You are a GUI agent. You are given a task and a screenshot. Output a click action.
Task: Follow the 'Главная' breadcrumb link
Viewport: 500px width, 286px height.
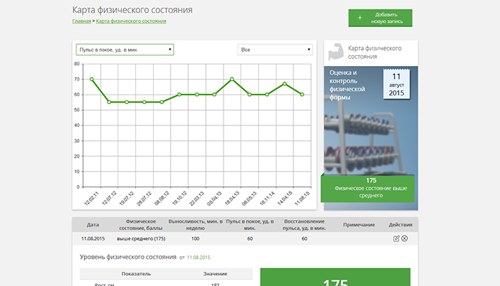click(x=82, y=21)
